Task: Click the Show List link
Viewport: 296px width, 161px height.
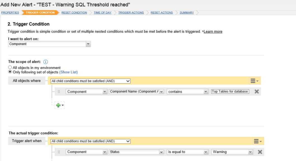Action: pyautogui.click(x=69, y=72)
